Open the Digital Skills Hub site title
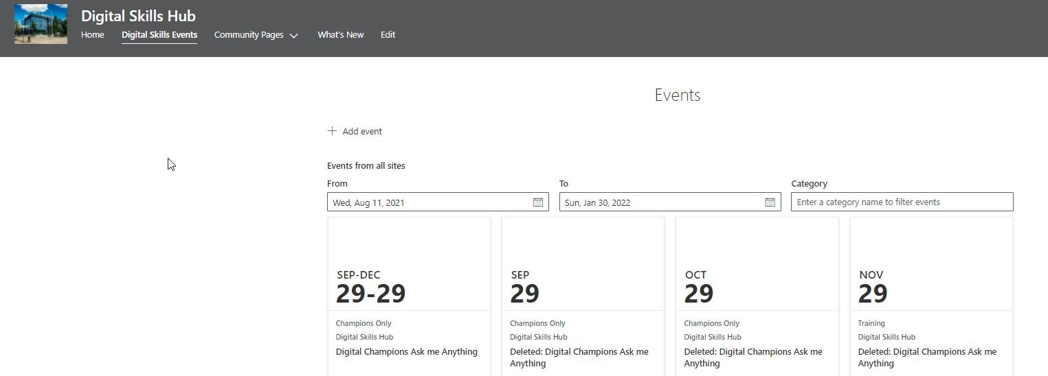 [x=138, y=16]
